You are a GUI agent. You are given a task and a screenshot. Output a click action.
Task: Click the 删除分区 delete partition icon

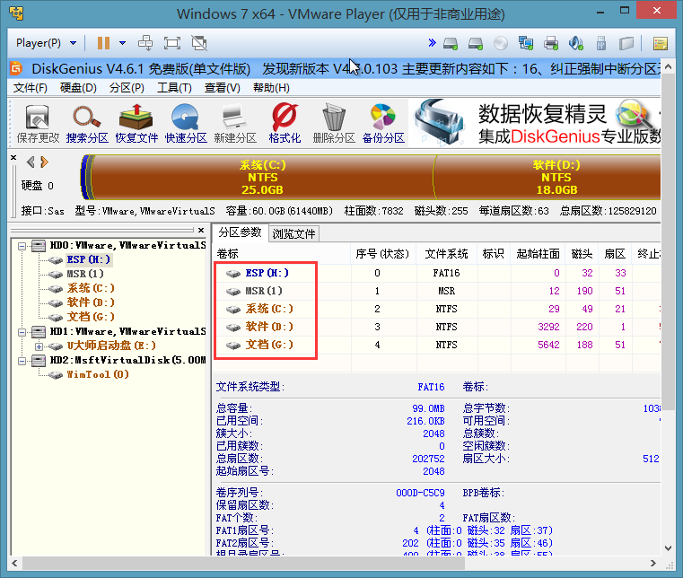[334, 124]
